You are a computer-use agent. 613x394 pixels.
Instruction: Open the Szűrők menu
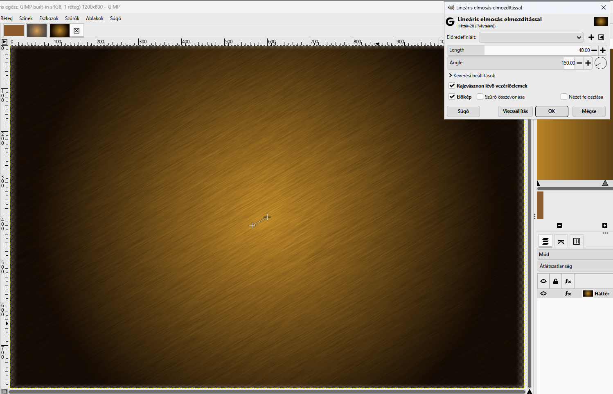(x=72, y=18)
